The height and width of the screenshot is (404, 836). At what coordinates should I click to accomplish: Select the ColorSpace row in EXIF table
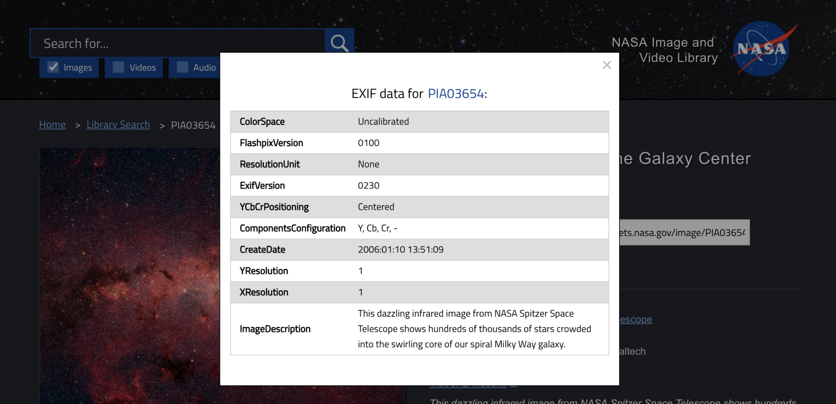coord(419,122)
